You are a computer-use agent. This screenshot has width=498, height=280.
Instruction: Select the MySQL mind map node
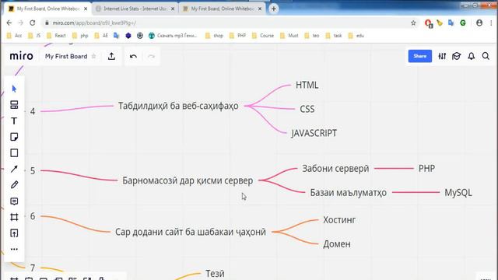458,193
